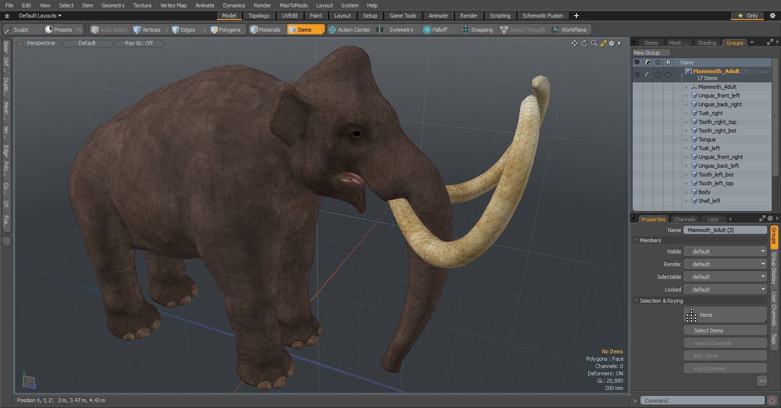Click the yellow viewport maximize arrows icon
Screen dimensions: 781x408
click(x=604, y=43)
